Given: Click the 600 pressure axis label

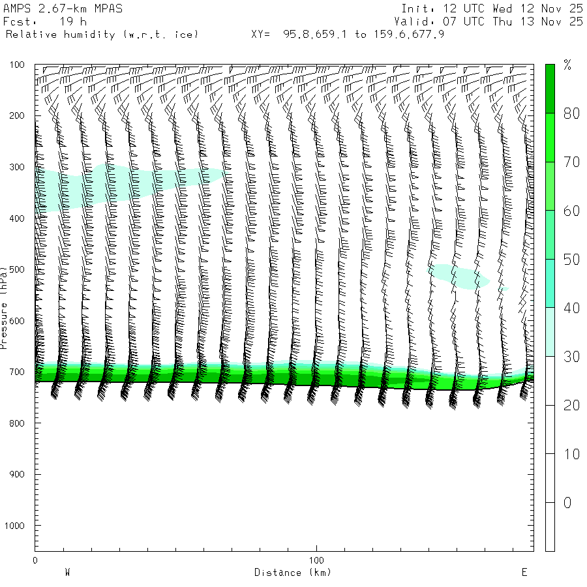Looking at the screenshot, I should 17,321.
